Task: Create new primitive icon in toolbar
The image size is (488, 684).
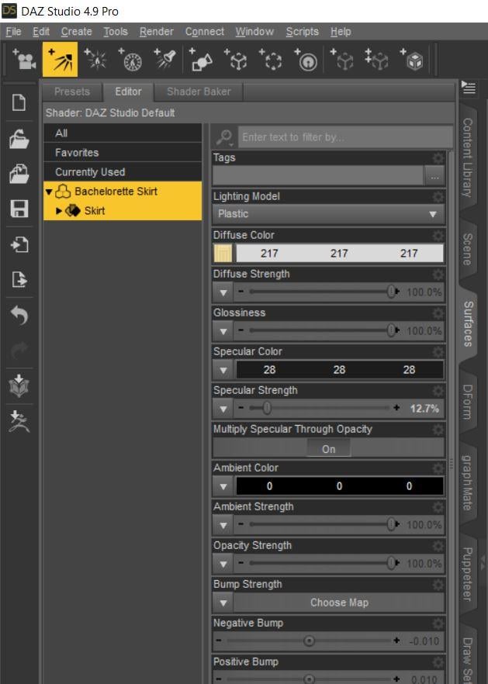Action: click(x=201, y=60)
